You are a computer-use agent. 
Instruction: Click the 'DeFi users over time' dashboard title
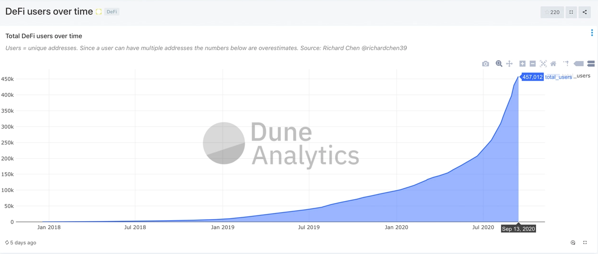point(49,12)
